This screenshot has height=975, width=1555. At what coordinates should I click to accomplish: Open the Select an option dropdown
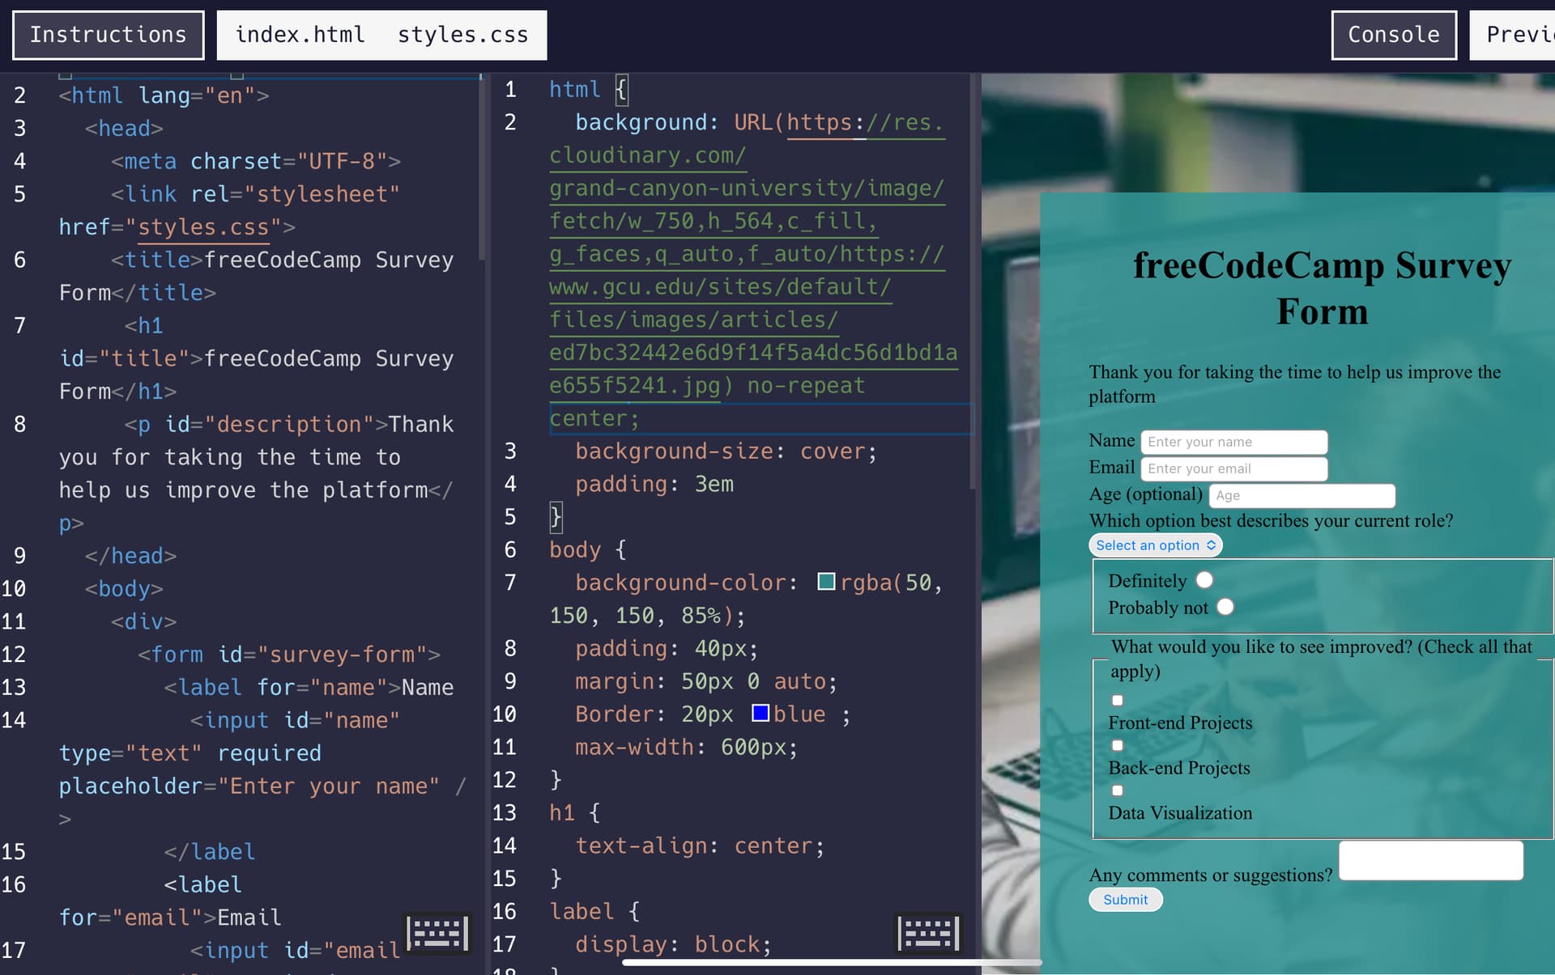[x=1155, y=545]
